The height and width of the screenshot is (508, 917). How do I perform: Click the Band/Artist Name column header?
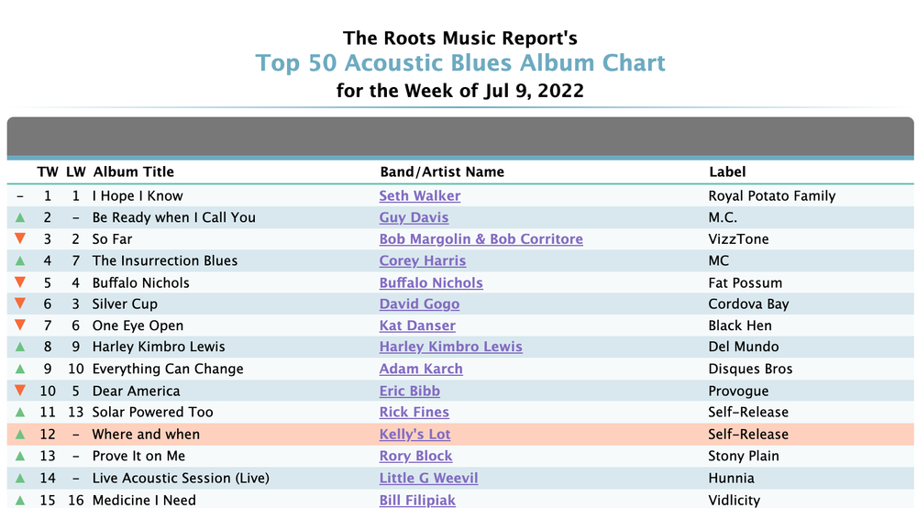442,171
